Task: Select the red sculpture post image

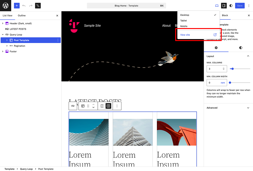Action: [177, 132]
